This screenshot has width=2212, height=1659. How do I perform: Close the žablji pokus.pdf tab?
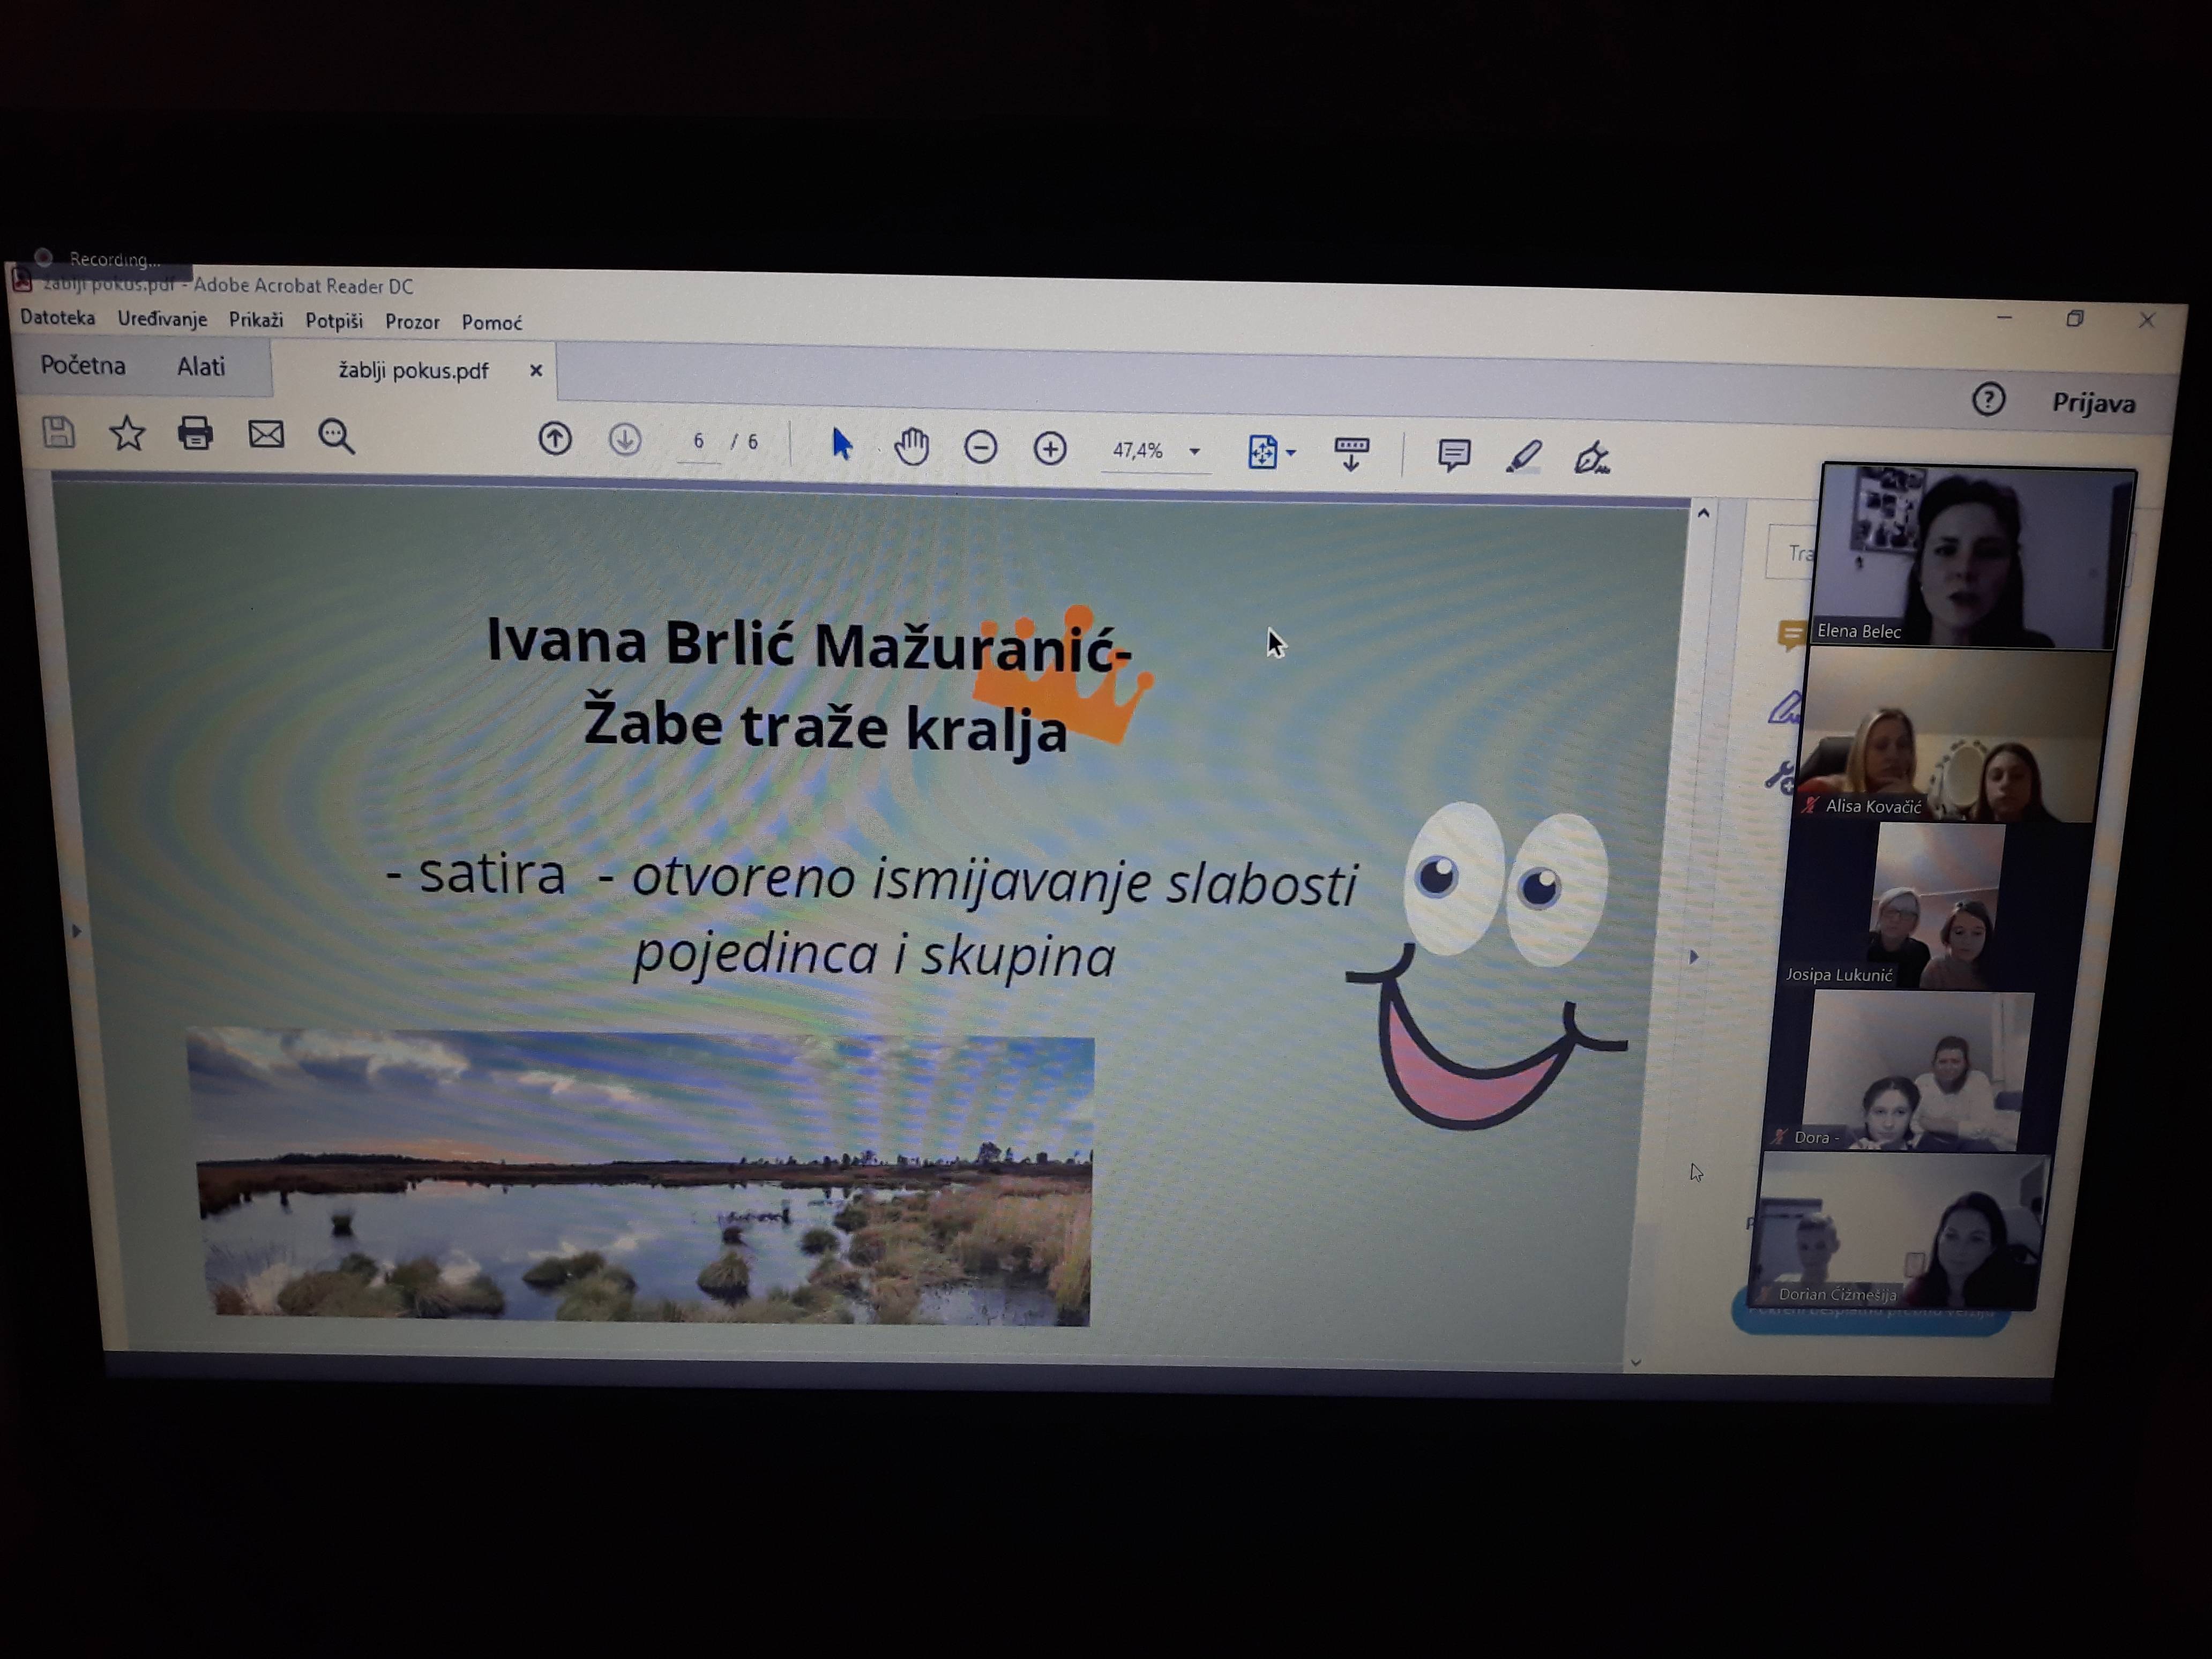[x=536, y=371]
